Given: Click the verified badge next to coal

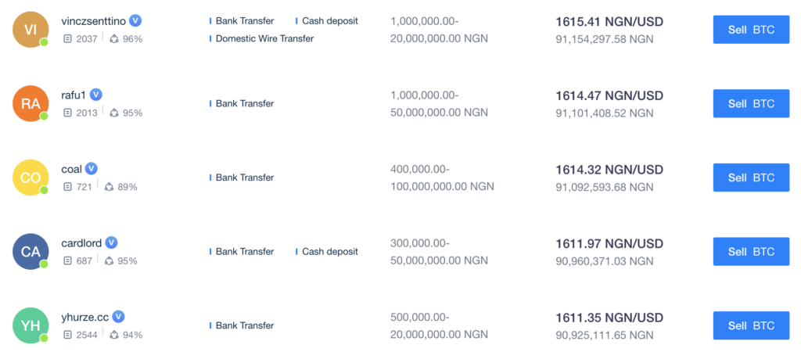Looking at the screenshot, I should click(x=92, y=168).
